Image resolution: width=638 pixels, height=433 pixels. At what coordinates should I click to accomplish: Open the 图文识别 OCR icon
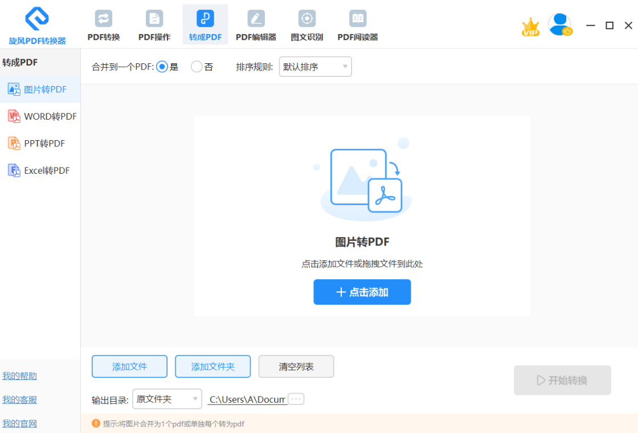(x=307, y=19)
